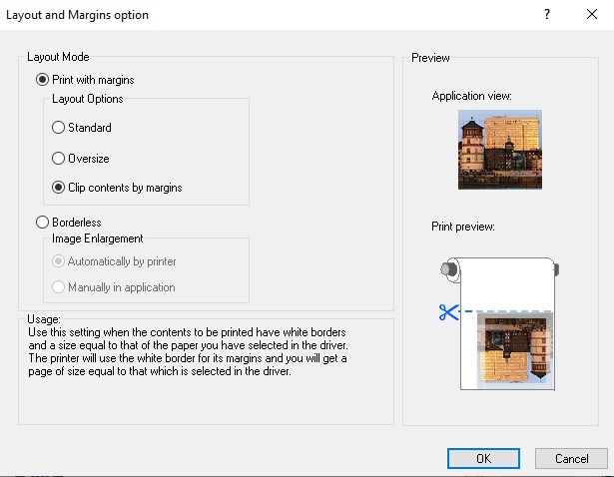Click the Layout Options group label
This screenshot has height=477, width=614.
[87, 99]
